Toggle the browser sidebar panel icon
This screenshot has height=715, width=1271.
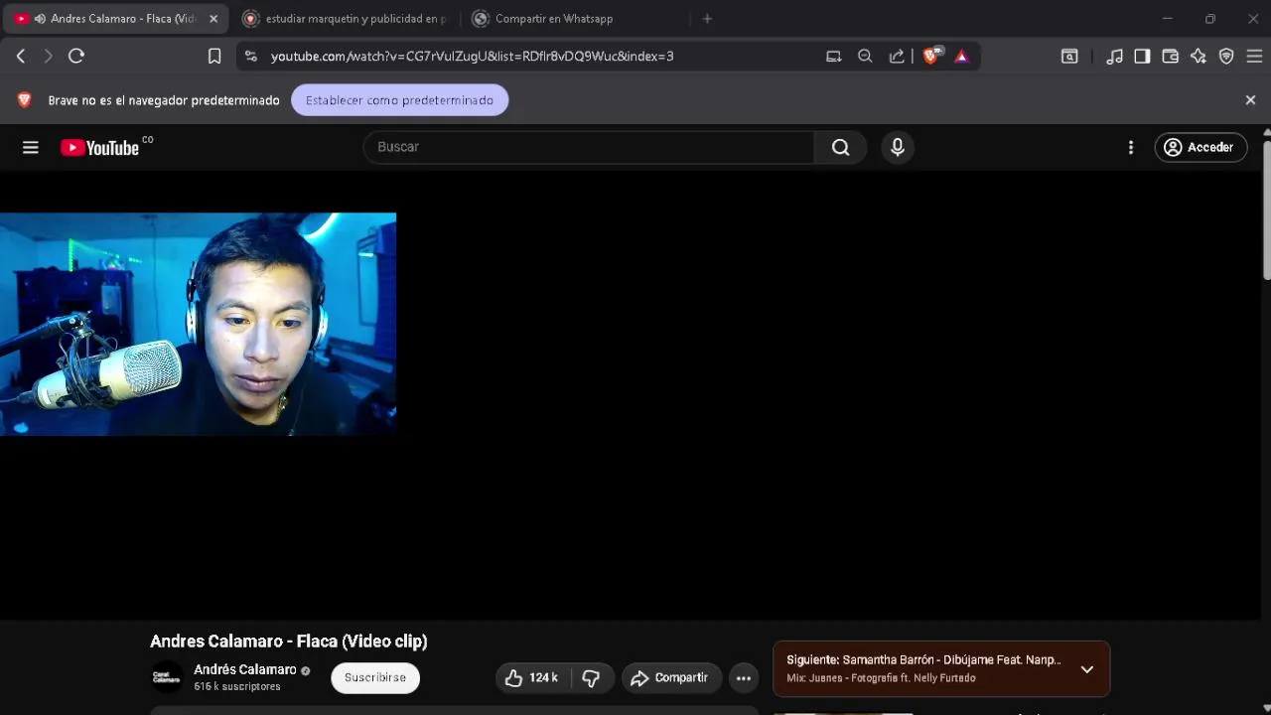pos(1142,57)
